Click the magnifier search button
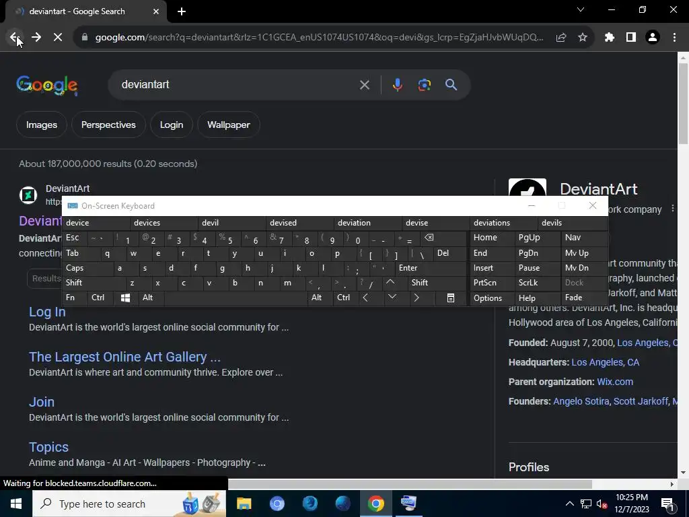 (451, 85)
